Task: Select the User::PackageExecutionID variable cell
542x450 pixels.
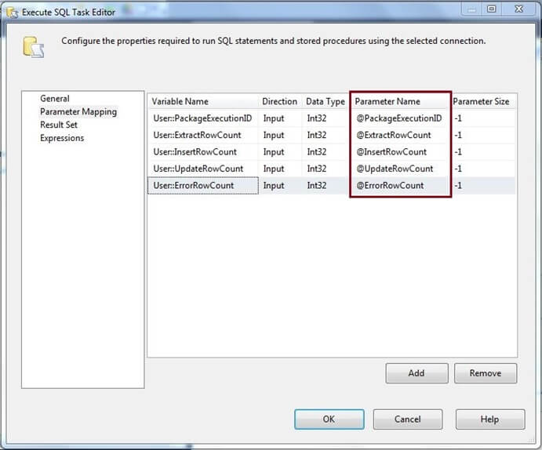Action: pyautogui.click(x=203, y=118)
